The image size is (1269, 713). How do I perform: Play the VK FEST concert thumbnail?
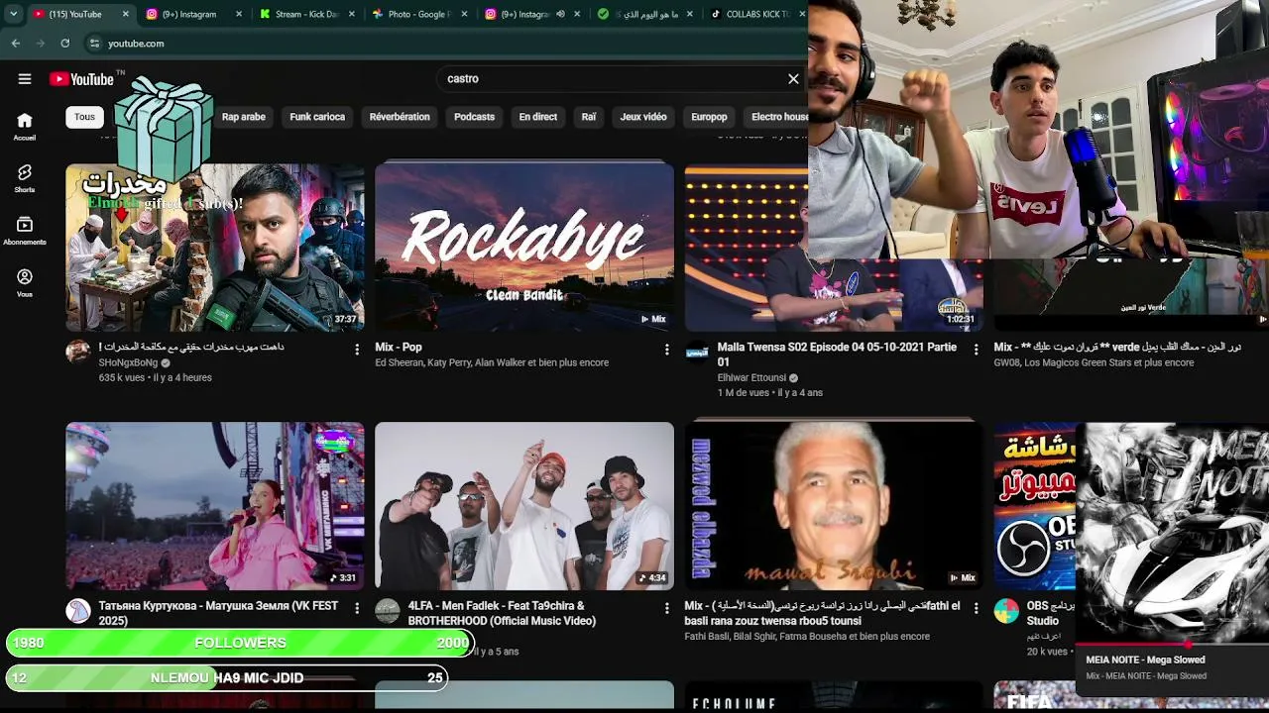click(215, 506)
